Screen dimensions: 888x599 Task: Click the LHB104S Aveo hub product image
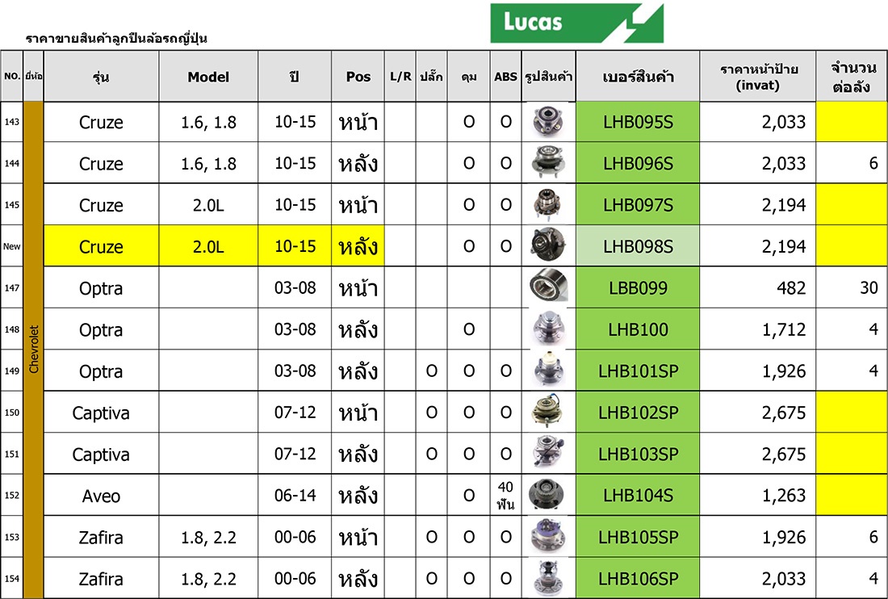click(548, 495)
